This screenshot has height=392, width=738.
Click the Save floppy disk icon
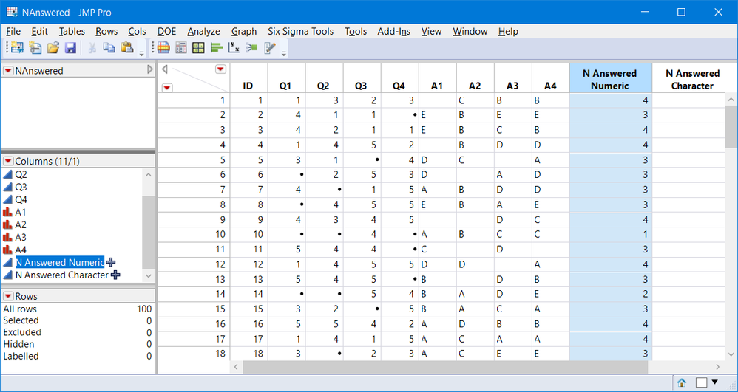click(x=70, y=47)
